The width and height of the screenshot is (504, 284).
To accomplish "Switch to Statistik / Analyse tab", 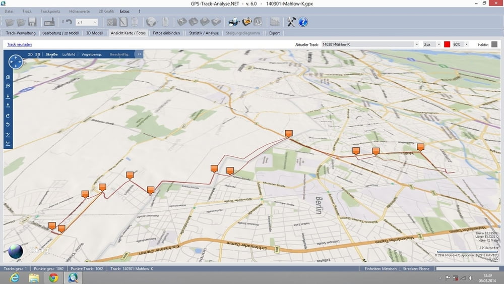I will coord(204,33).
